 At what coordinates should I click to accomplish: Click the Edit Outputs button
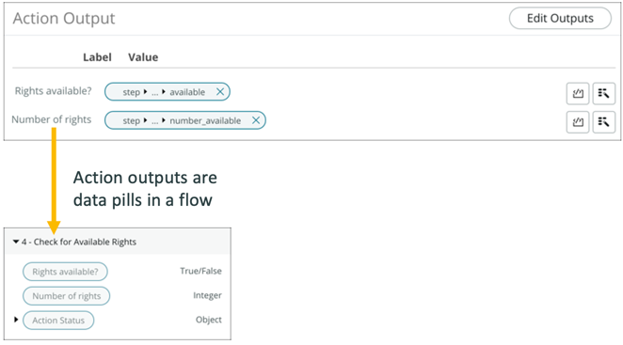click(560, 18)
